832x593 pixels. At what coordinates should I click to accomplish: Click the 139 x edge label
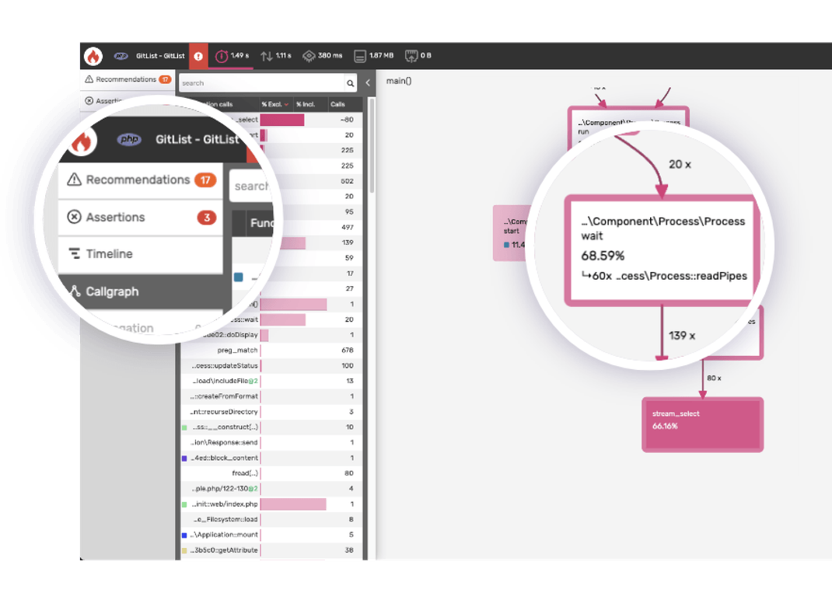[x=682, y=336]
